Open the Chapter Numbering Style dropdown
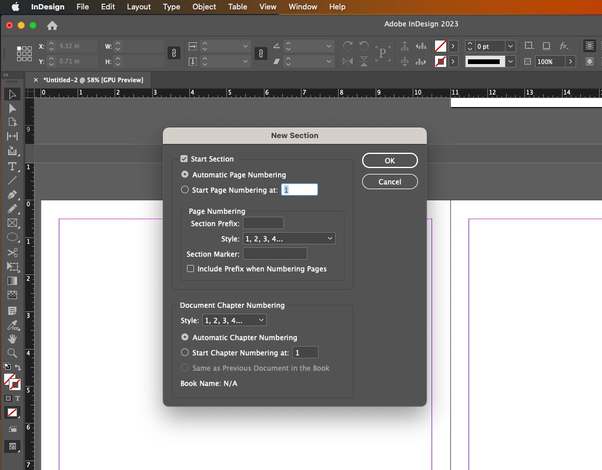Image resolution: width=602 pixels, height=470 pixels. (x=234, y=320)
